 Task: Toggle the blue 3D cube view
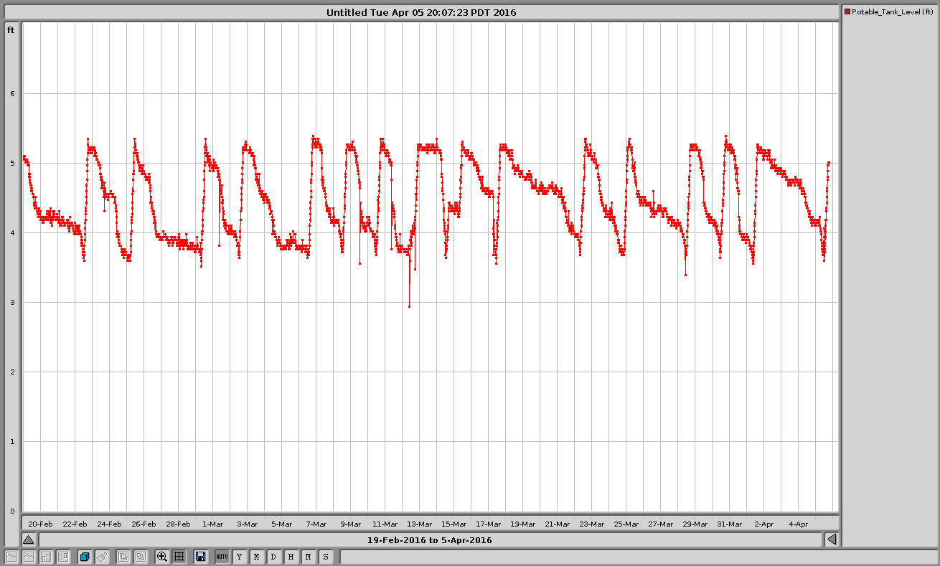(x=85, y=557)
